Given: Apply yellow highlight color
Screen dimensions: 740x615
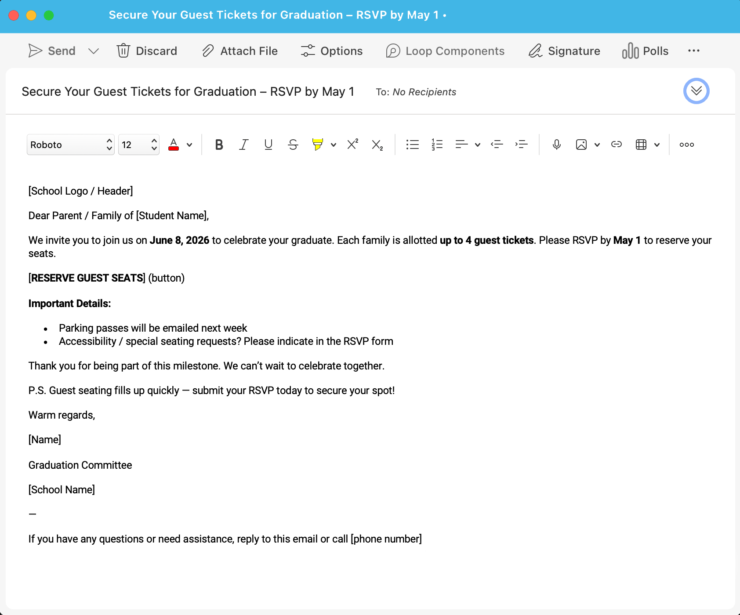Looking at the screenshot, I should coord(317,145).
